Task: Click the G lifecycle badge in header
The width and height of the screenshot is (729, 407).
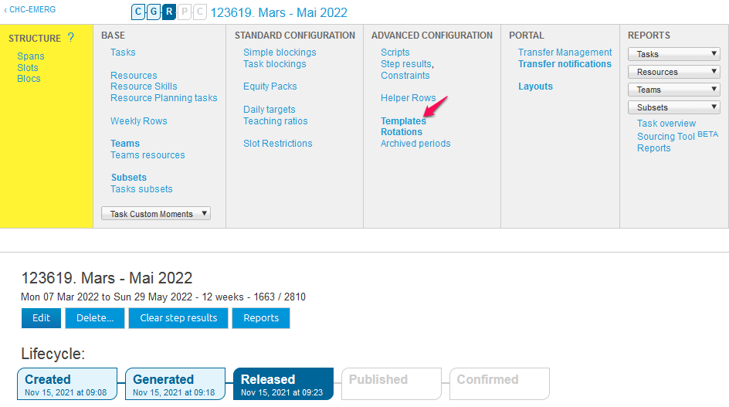Action: tap(154, 12)
